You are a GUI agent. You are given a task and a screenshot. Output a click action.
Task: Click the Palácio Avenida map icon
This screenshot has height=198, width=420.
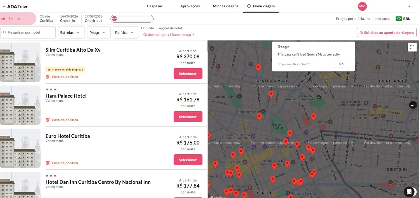coord(245,162)
